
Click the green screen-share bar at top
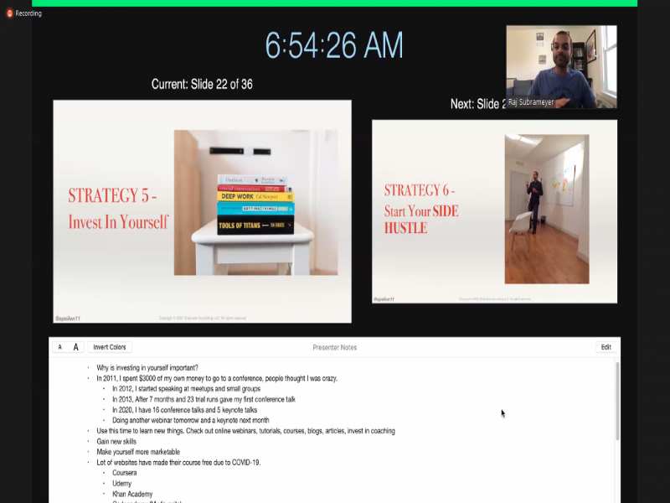(x=334, y=3)
